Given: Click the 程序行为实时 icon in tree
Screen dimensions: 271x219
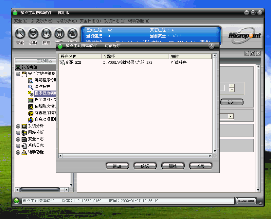Looking at the screenshot, I should point(30,93).
